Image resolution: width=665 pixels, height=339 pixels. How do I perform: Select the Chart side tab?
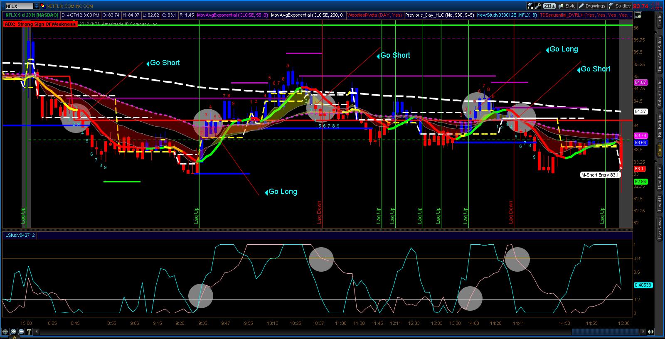pos(660,150)
